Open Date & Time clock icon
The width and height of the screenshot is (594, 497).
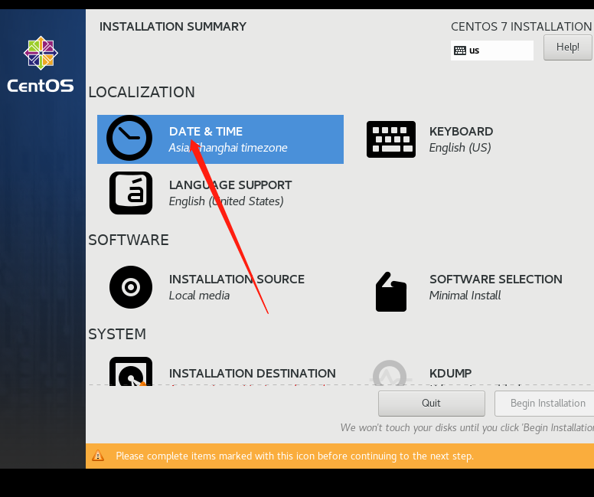(x=129, y=138)
